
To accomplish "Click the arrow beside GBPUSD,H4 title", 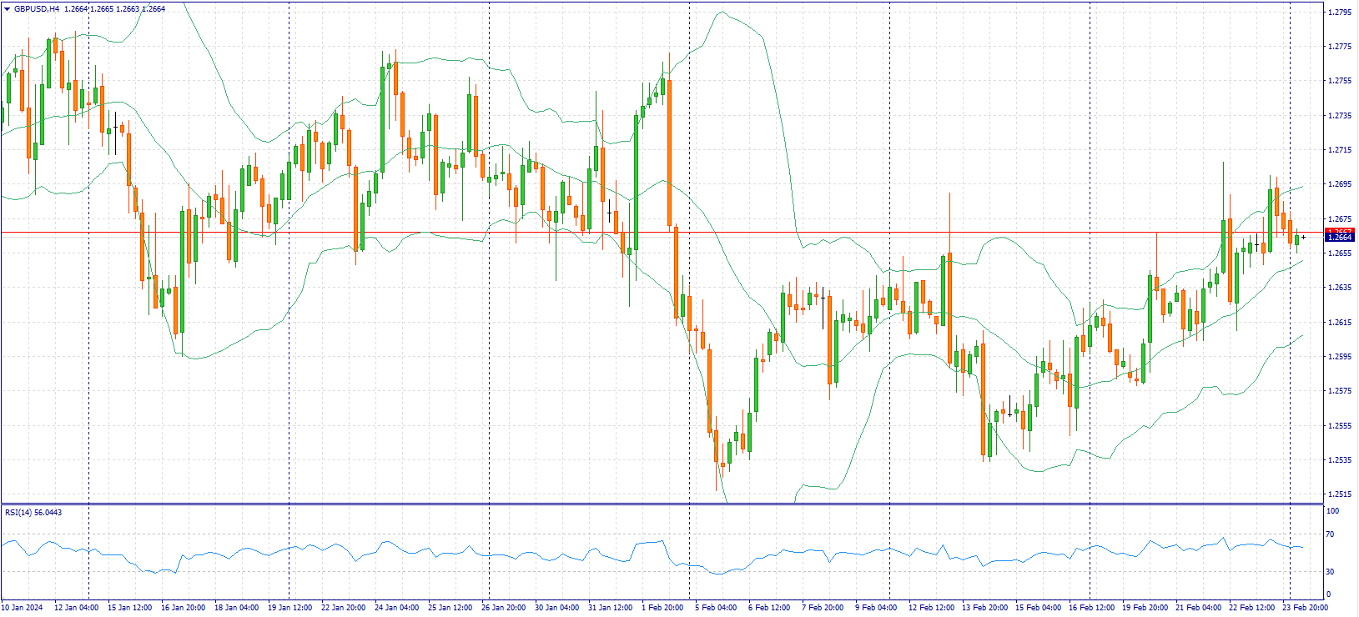I will [x=8, y=9].
